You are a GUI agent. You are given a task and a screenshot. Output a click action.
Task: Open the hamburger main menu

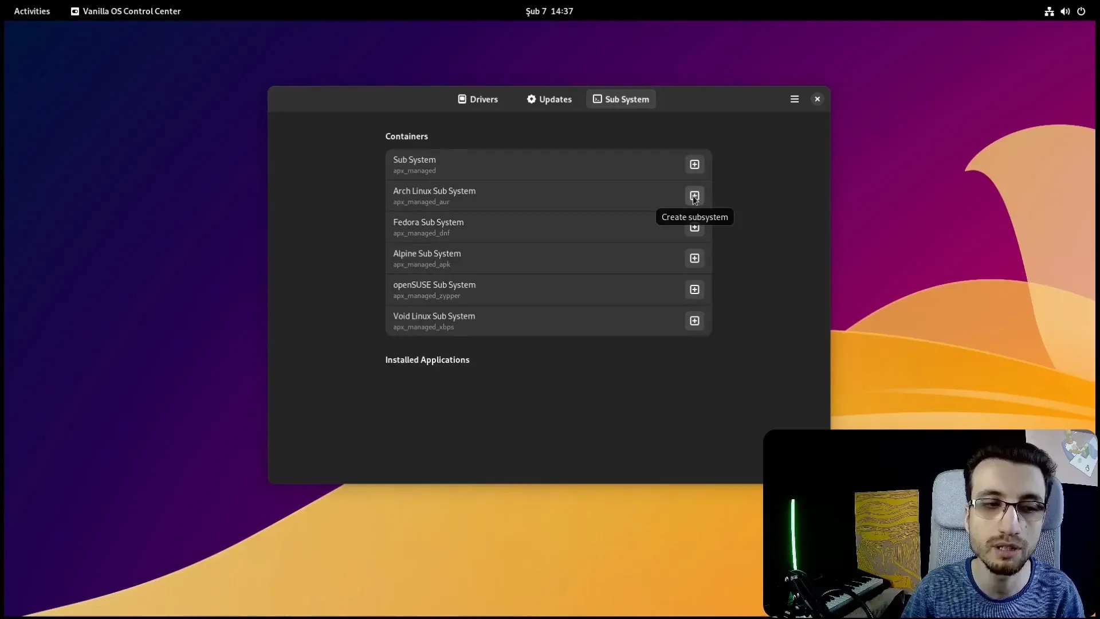click(794, 99)
